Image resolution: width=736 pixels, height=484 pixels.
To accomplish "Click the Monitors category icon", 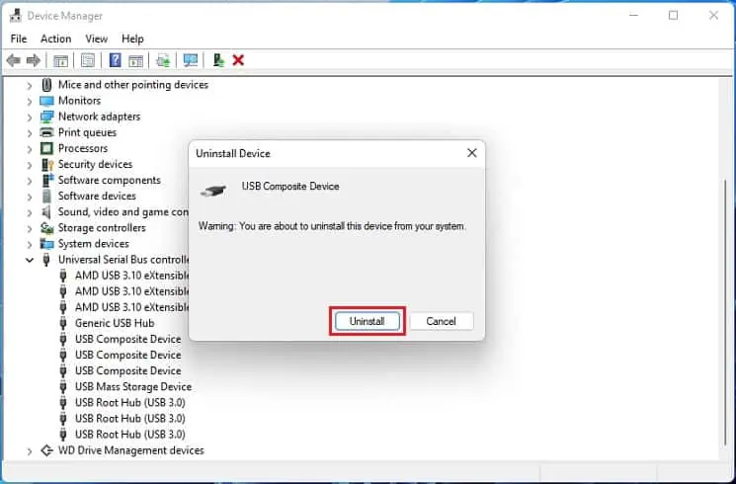I will coord(46,101).
